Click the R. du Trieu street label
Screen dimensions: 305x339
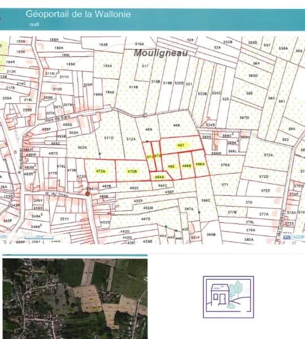(x=56, y=194)
